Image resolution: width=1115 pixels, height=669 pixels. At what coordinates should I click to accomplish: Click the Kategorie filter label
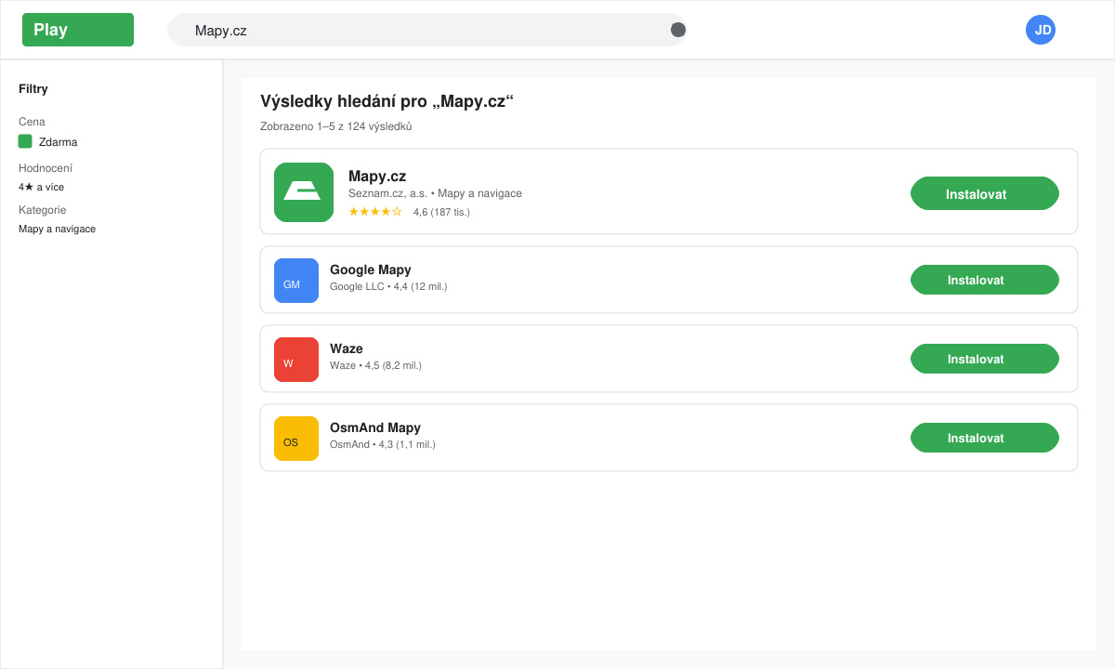pos(43,210)
